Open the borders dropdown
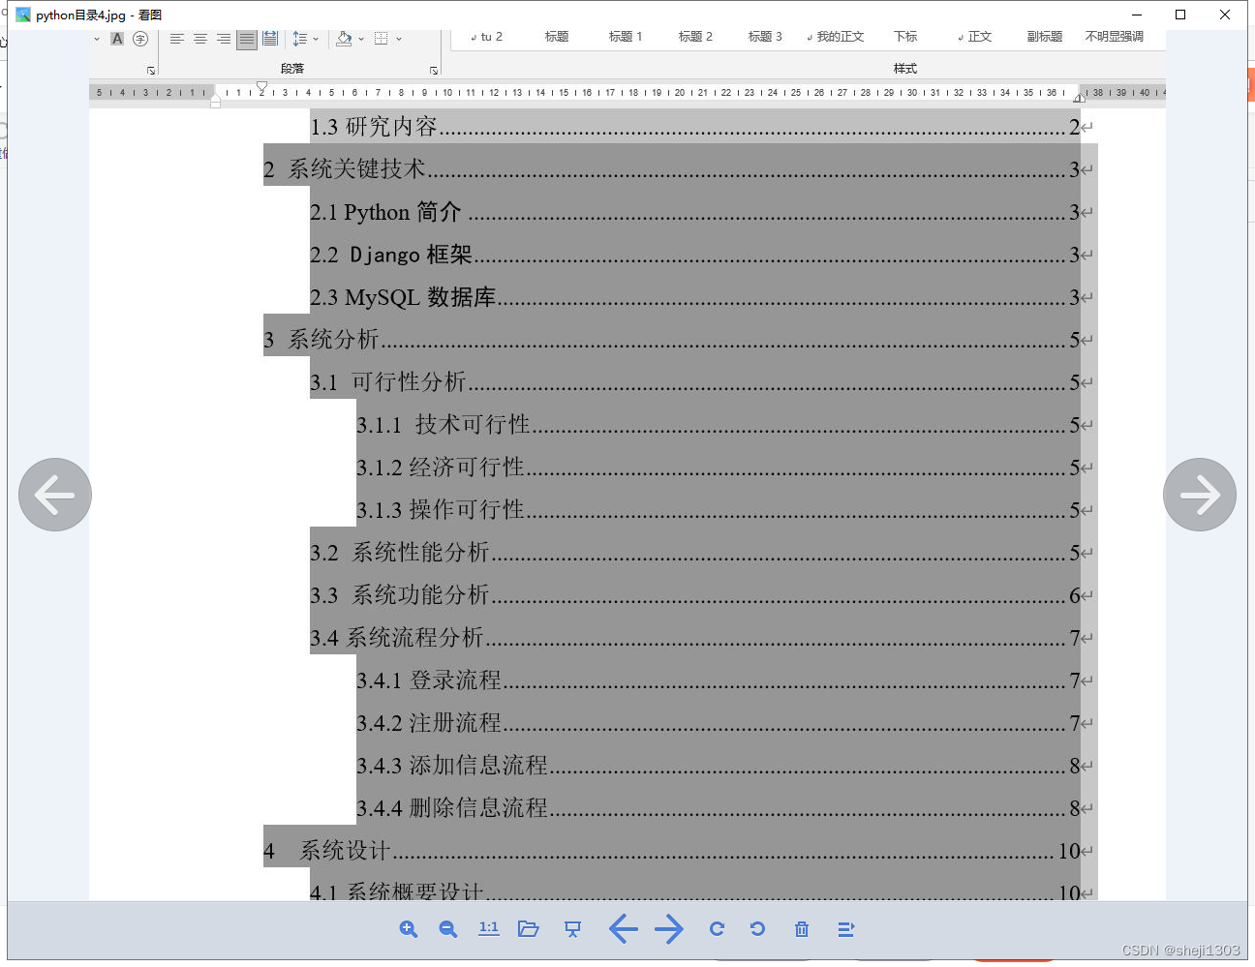This screenshot has height=967, width=1255. pyautogui.click(x=399, y=40)
